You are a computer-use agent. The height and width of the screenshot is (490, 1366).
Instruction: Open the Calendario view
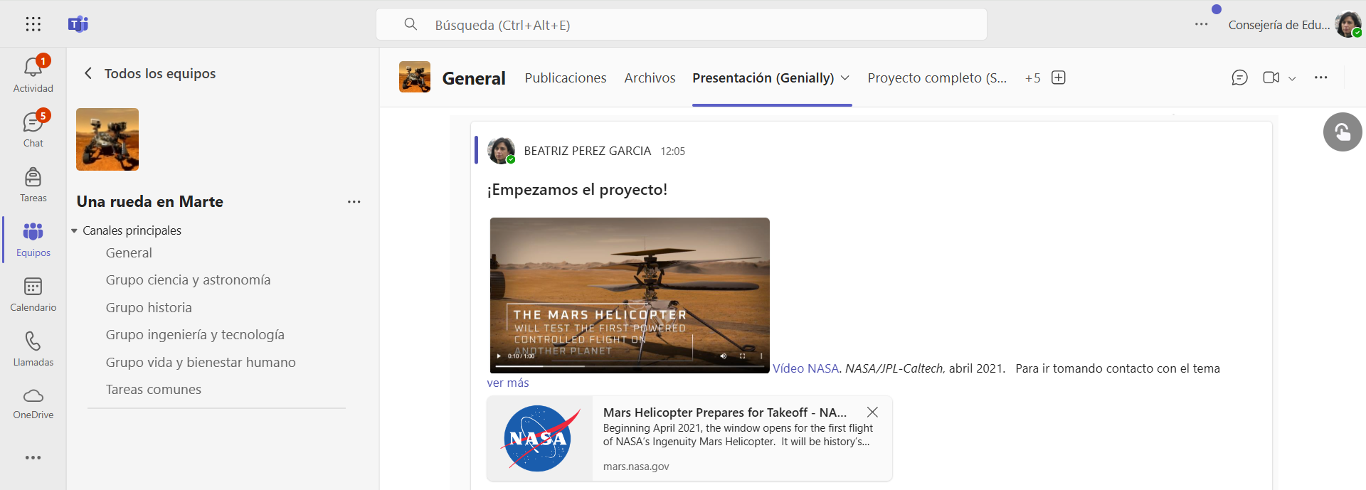[33, 294]
